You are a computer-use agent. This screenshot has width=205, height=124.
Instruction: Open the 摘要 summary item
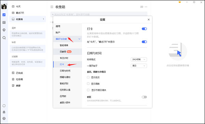click(28, 86)
